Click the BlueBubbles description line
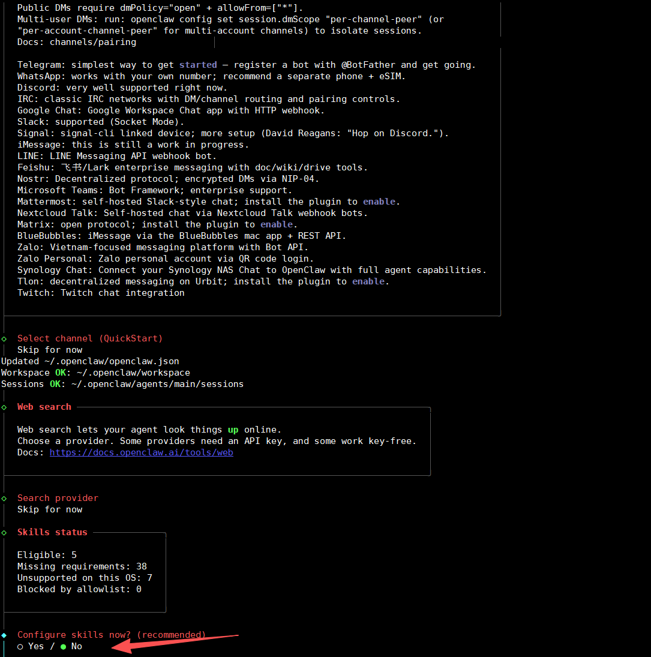The width and height of the screenshot is (651, 657). tap(182, 236)
